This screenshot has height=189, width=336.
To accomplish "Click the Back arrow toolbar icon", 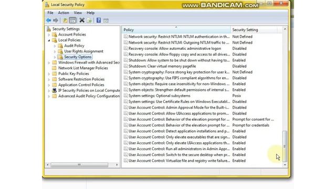I will click(48, 20).
